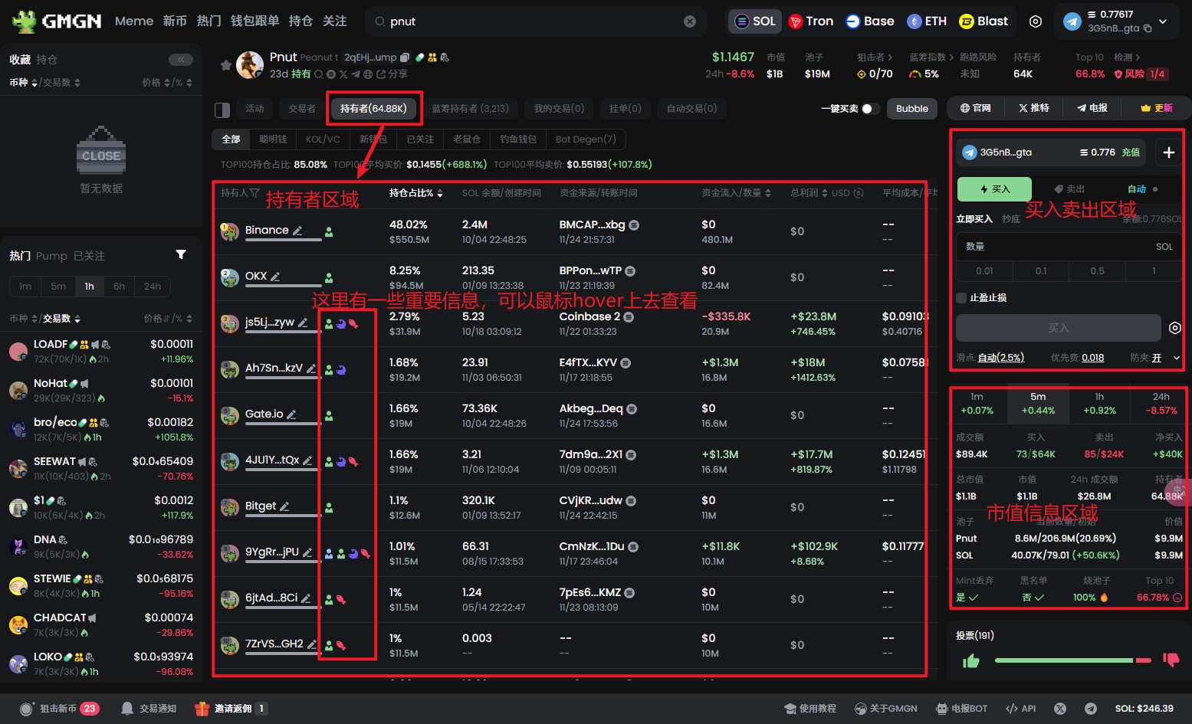Click the search magnifier icon beside 持有

click(319, 74)
